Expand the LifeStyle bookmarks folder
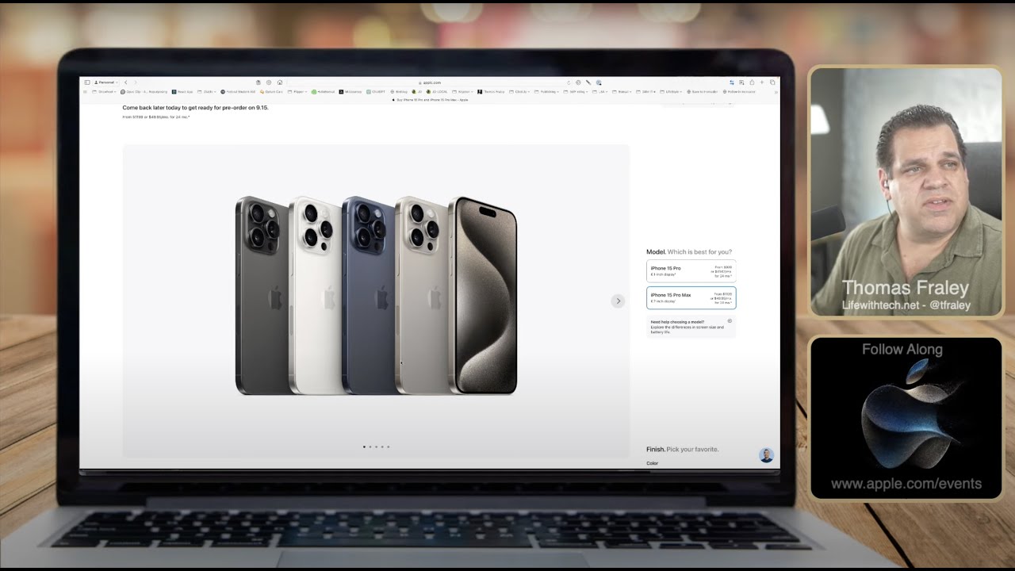Viewport: 1015px width, 571px height. point(671,92)
